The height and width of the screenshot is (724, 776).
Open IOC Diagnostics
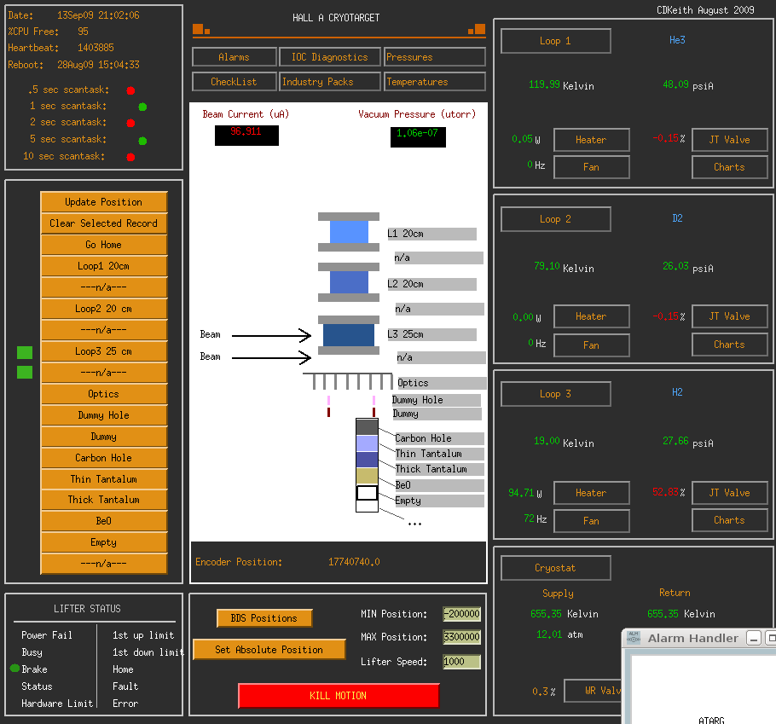pos(330,57)
